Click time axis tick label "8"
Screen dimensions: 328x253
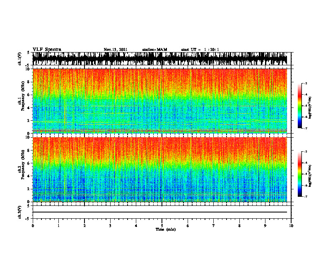(239, 226)
